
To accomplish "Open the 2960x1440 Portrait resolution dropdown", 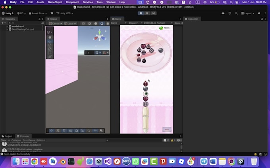I will (x=158, y=23).
